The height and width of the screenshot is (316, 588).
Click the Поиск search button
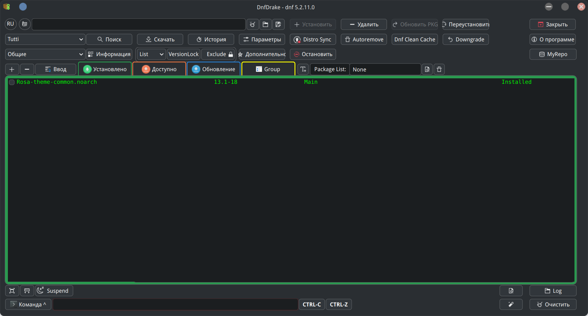coord(109,39)
